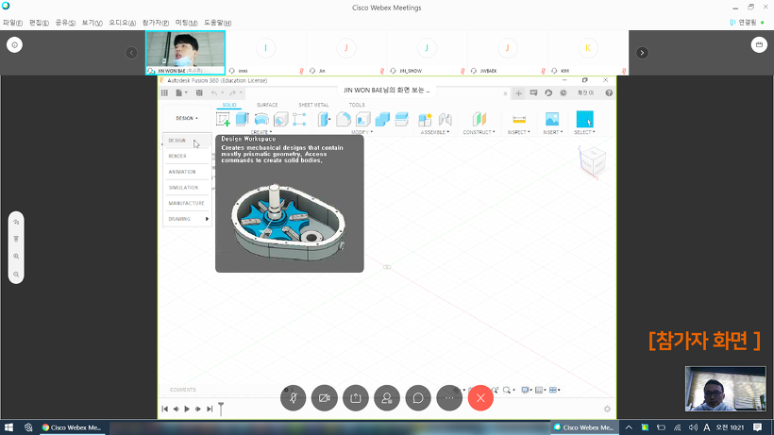Open the 보기(V) menu
The image size is (774, 435).
92,23
